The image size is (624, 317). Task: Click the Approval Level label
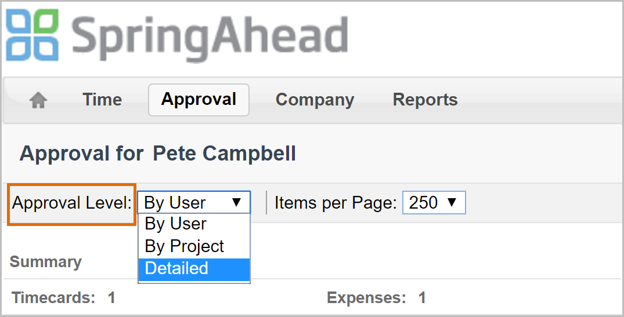coord(72,203)
